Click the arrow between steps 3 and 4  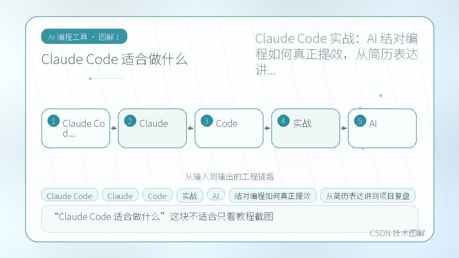point(268,128)
